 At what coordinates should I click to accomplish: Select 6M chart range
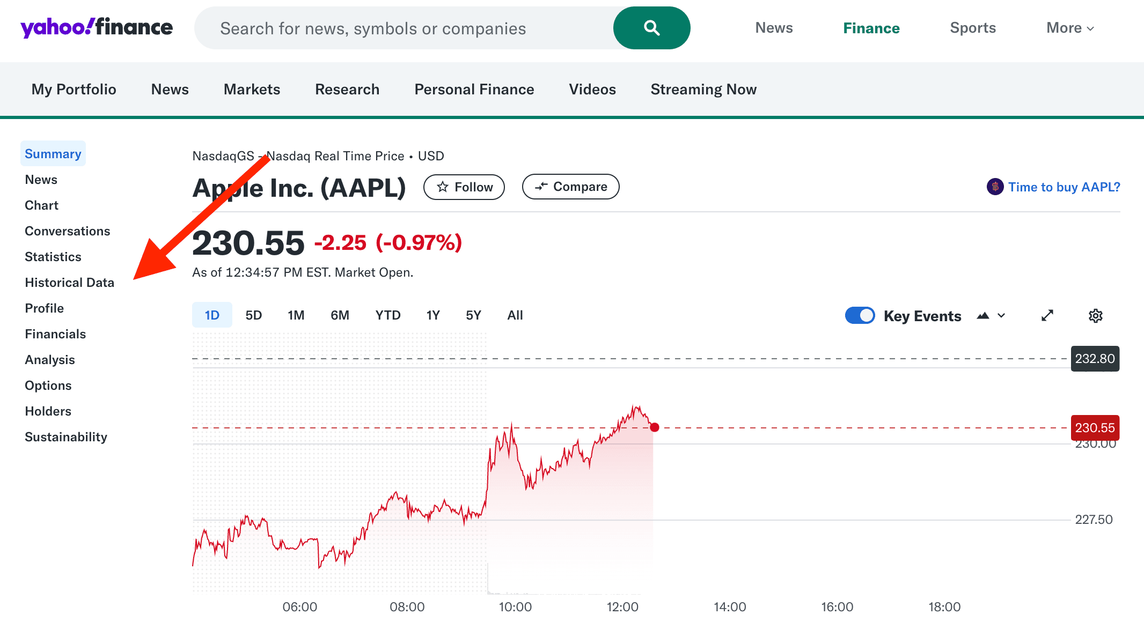point(340,315)
